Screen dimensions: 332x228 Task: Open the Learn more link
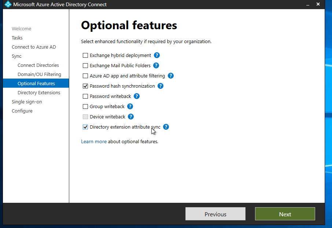(x=94, y=141)
